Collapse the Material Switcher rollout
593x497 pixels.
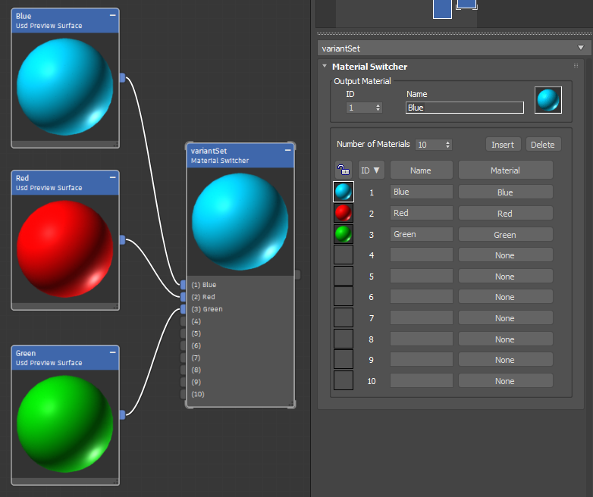[325, 66]
